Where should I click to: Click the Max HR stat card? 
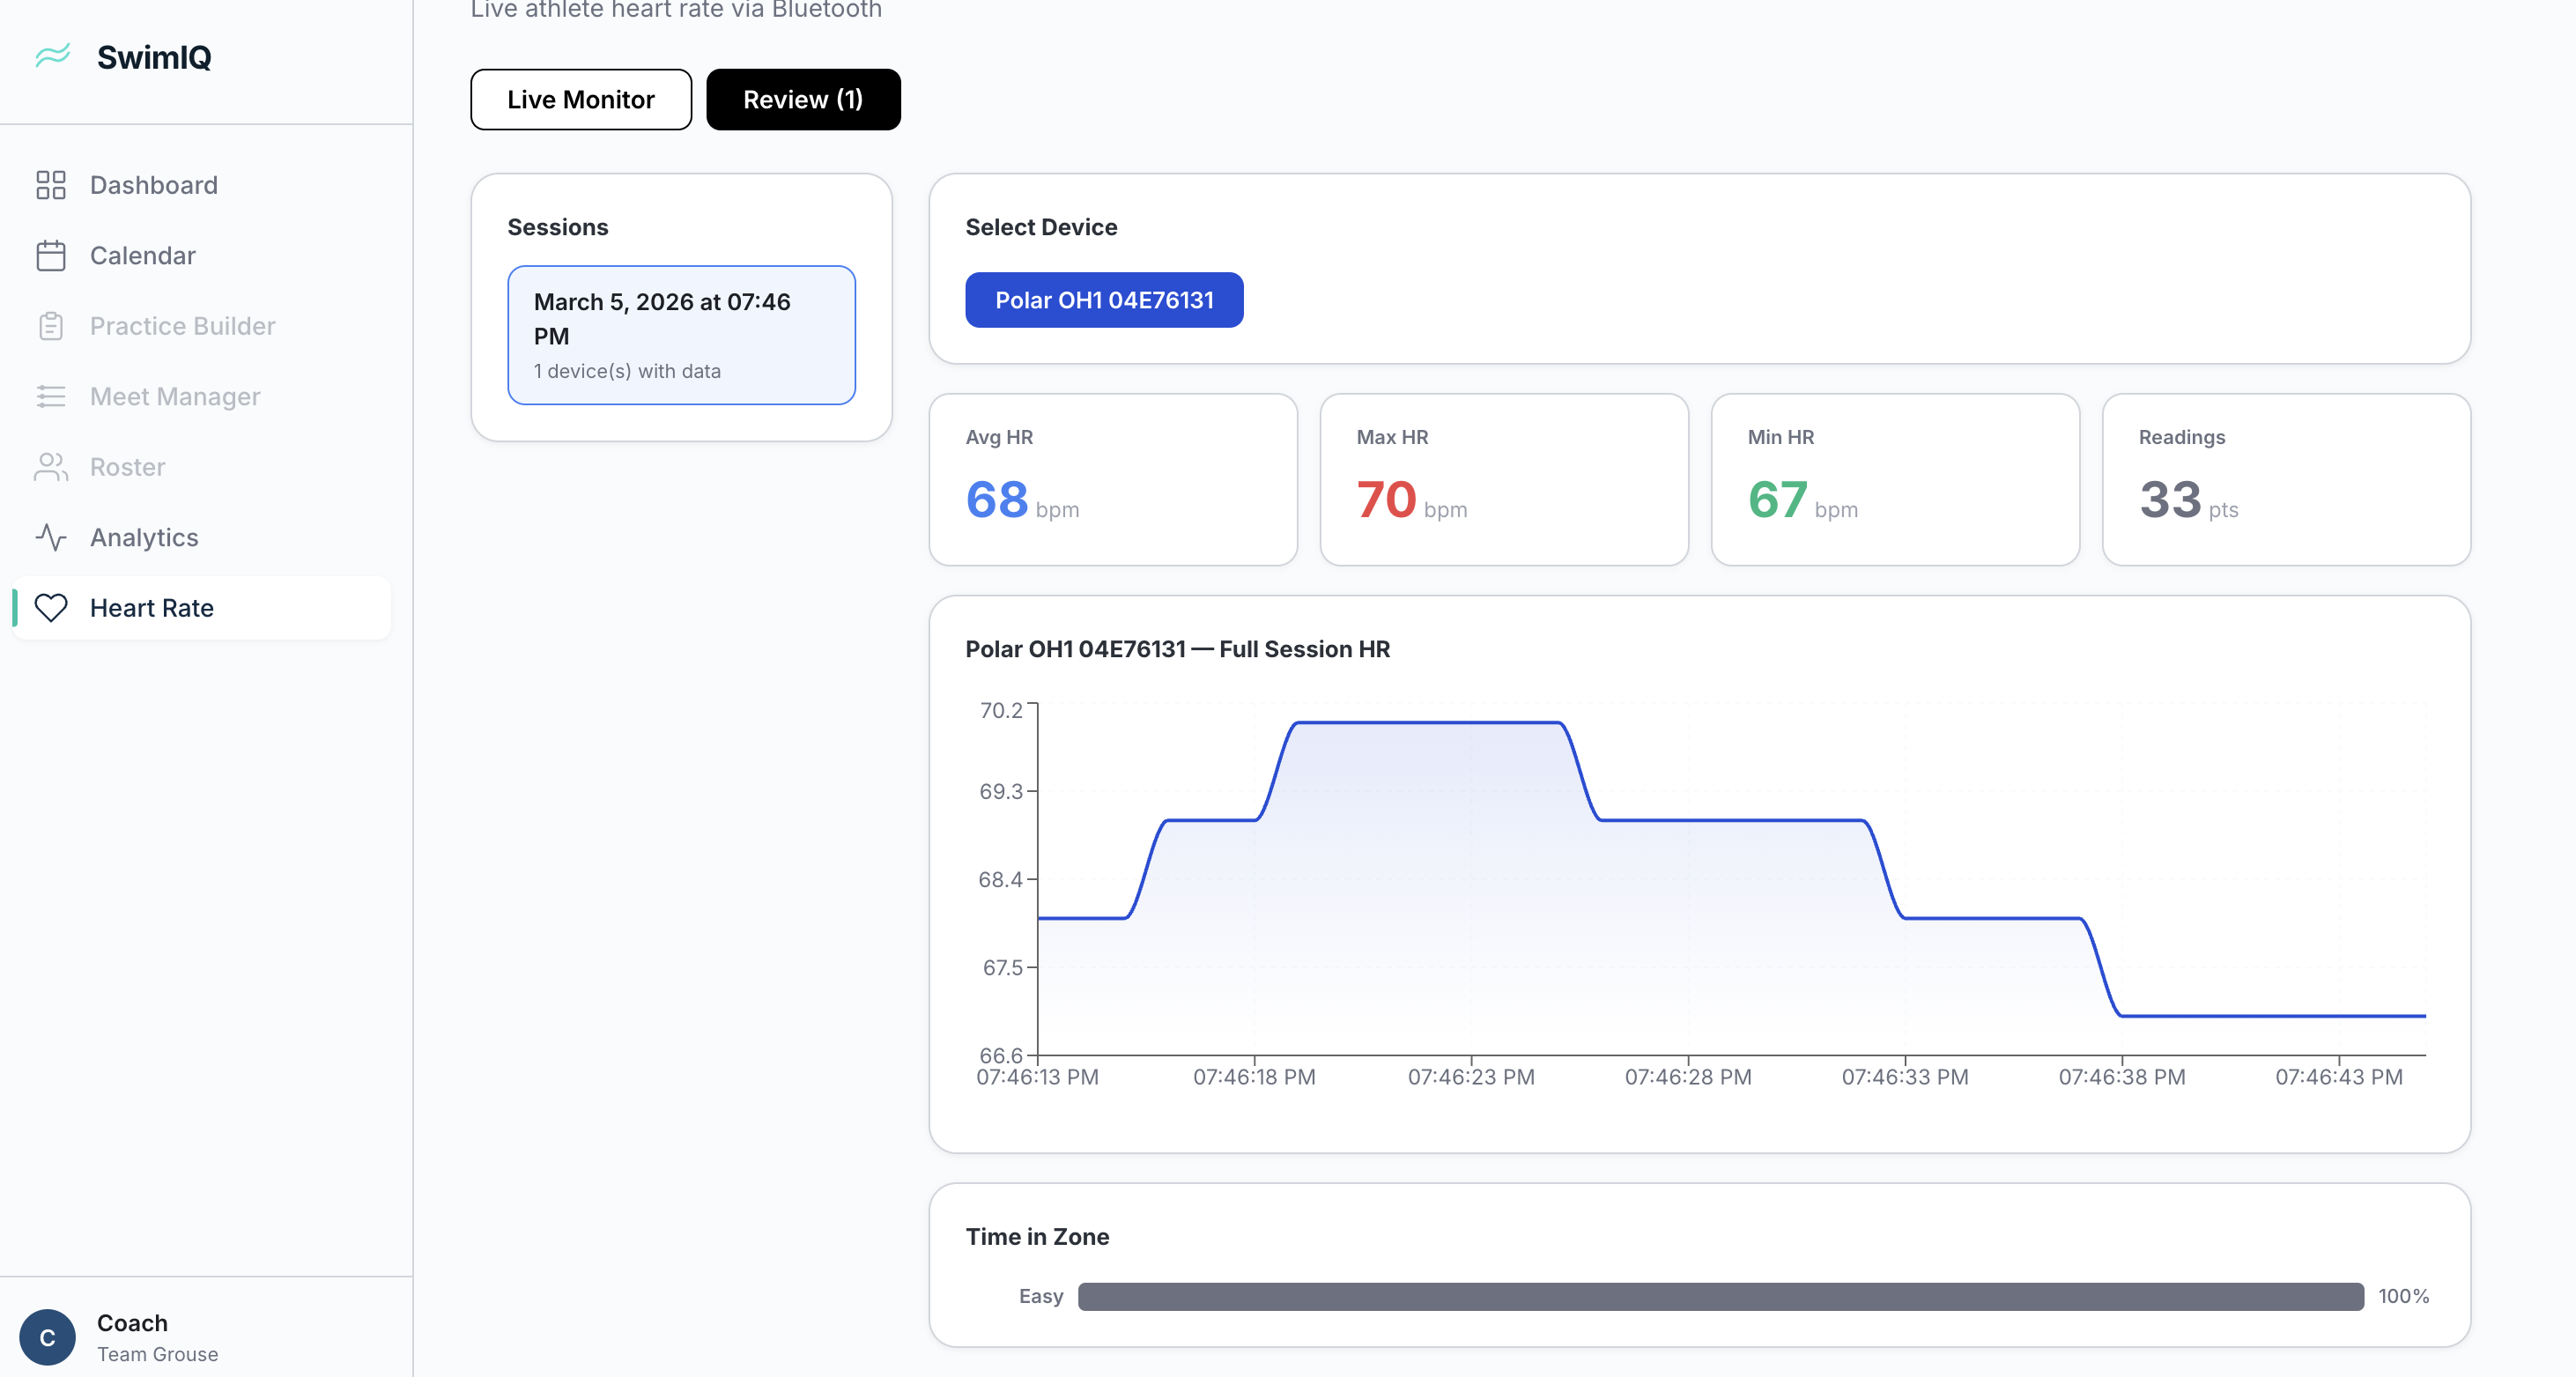[x=1503, y=480]
